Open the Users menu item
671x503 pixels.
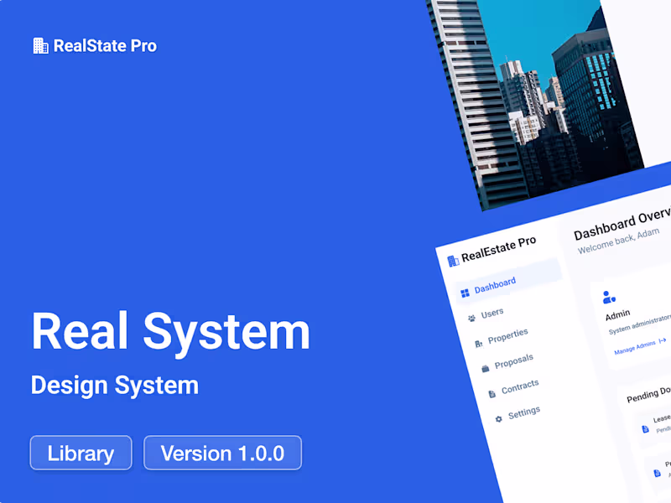point(486,315)
